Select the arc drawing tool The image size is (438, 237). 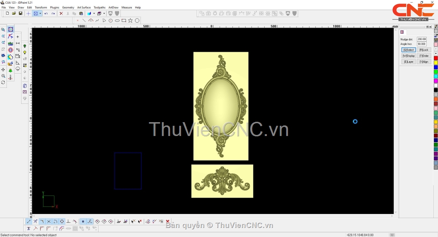click(91, 20)
